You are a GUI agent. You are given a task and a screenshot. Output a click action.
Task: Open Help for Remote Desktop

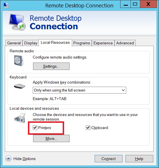[139, 159]
